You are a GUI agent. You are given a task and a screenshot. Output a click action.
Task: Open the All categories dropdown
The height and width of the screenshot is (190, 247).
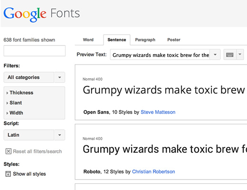pos(34,77)
